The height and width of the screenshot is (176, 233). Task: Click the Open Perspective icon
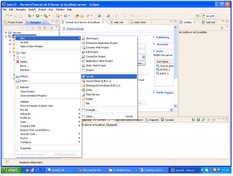(x=197, y=16)
